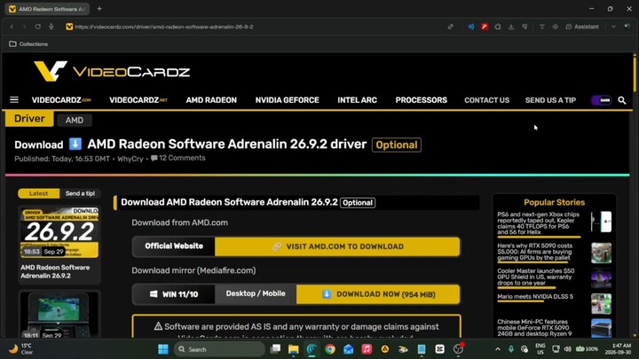Open Google Chrome from the taskbar
Screen dimensions: 639x359
click(x=330, y=349)
